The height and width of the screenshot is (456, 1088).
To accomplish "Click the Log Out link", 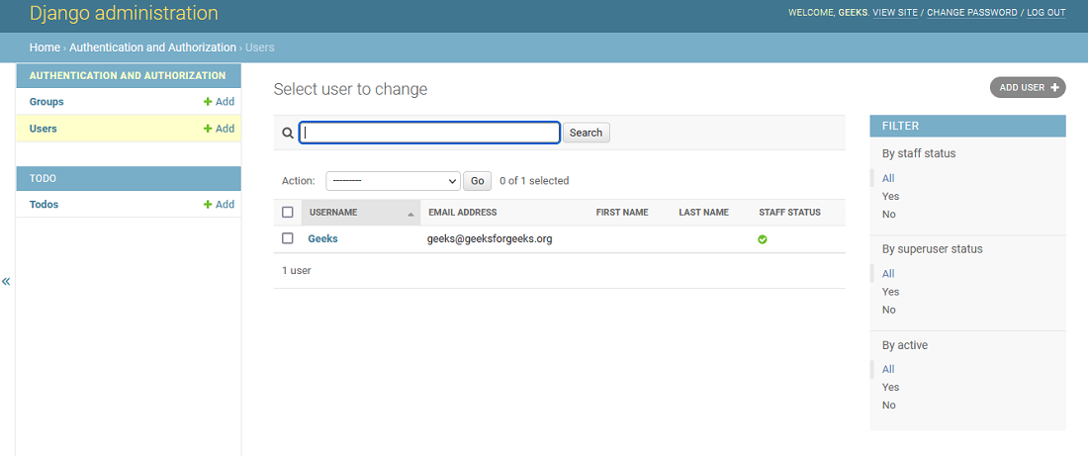I will [1046, 13].
